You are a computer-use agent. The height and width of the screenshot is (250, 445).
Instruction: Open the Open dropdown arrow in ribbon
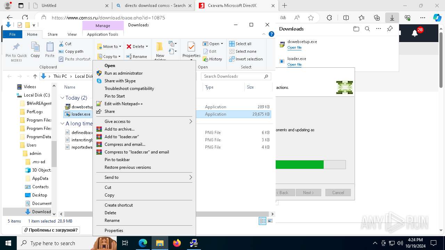point(222,44)
